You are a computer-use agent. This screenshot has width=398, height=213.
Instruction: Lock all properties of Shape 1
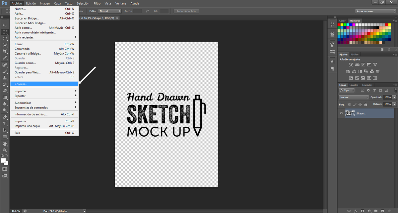pyautogui.click(x=365, y=104)
